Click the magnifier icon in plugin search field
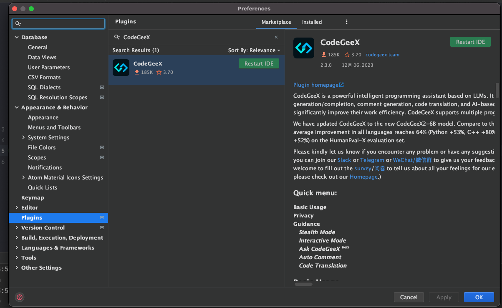 point(117,37)
